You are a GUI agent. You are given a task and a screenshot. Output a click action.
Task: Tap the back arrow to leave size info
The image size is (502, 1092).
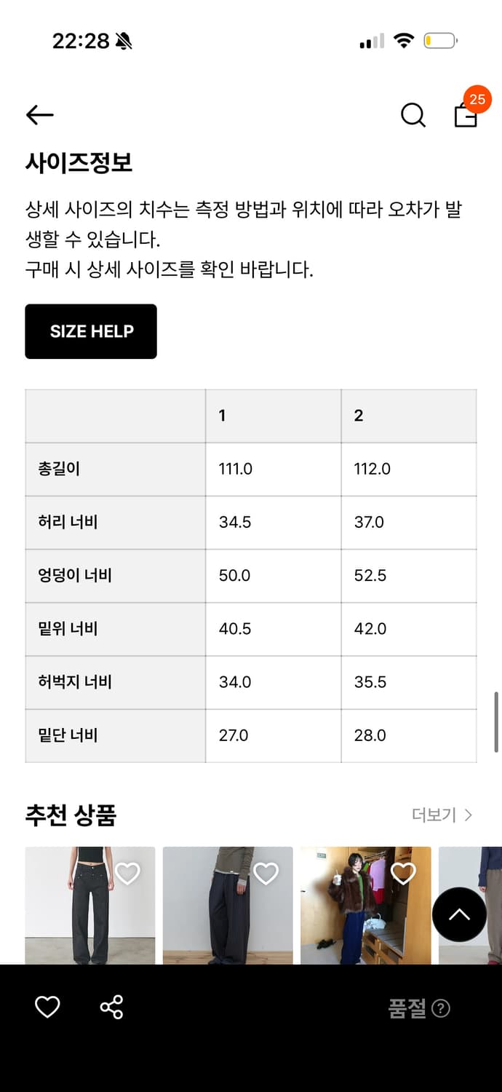(x=40, y=115)
